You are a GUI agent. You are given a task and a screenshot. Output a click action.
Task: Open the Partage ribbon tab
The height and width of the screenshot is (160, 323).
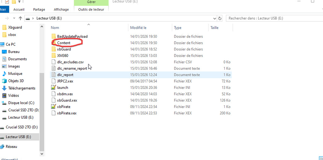pyautogui.click(x=39, y=9)
